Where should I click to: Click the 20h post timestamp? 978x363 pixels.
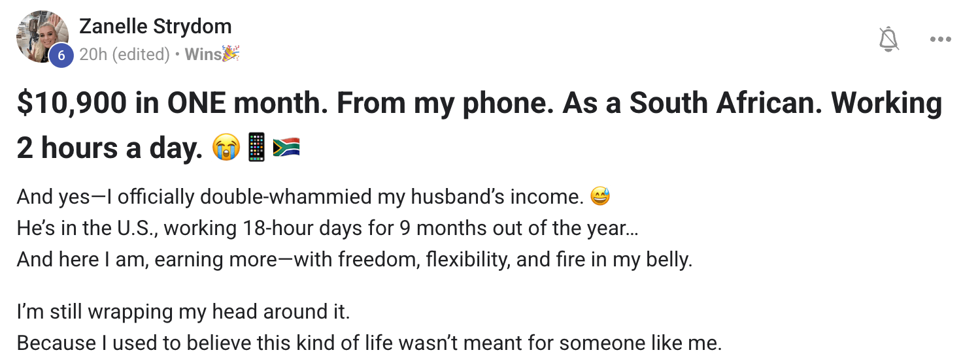(x=92, y=54)
